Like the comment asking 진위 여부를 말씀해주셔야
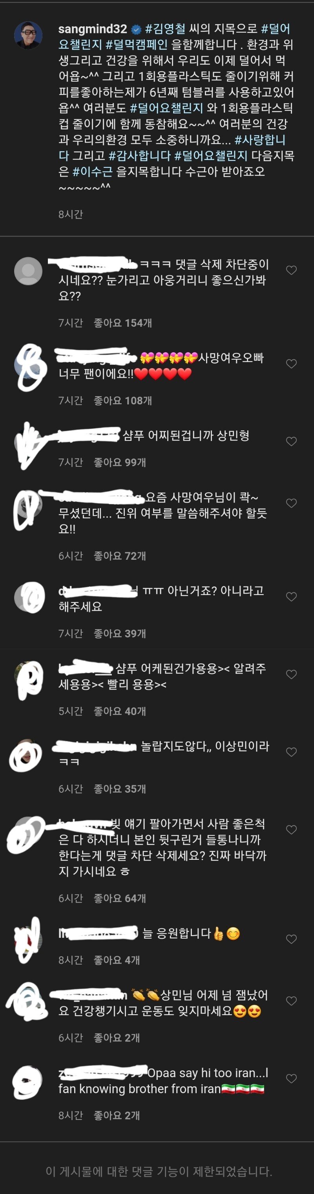The image size is (314, 1194). point(291,503)
